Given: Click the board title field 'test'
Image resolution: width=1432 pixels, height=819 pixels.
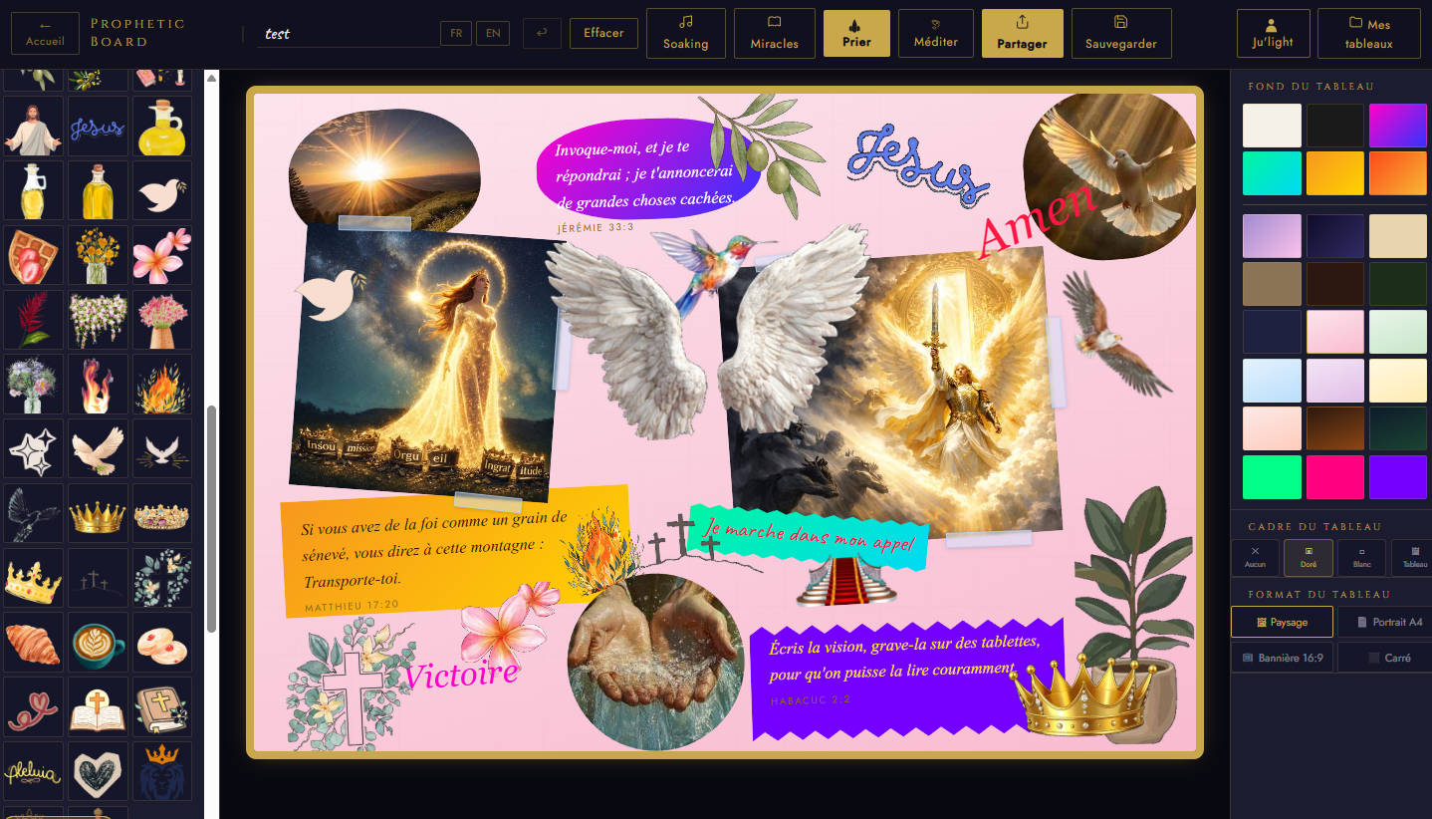Looking at the screenshot, I should click(346, 34).
